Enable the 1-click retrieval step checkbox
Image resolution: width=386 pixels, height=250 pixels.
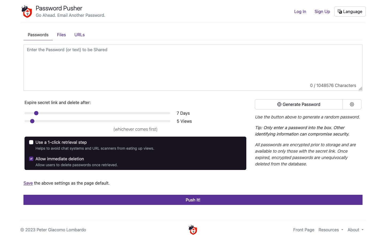[31, 142]
